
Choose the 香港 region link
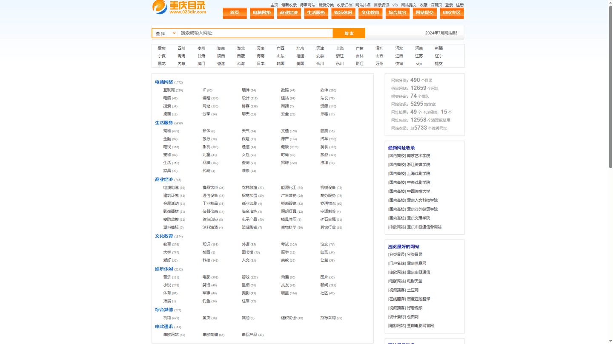[221, 64]
